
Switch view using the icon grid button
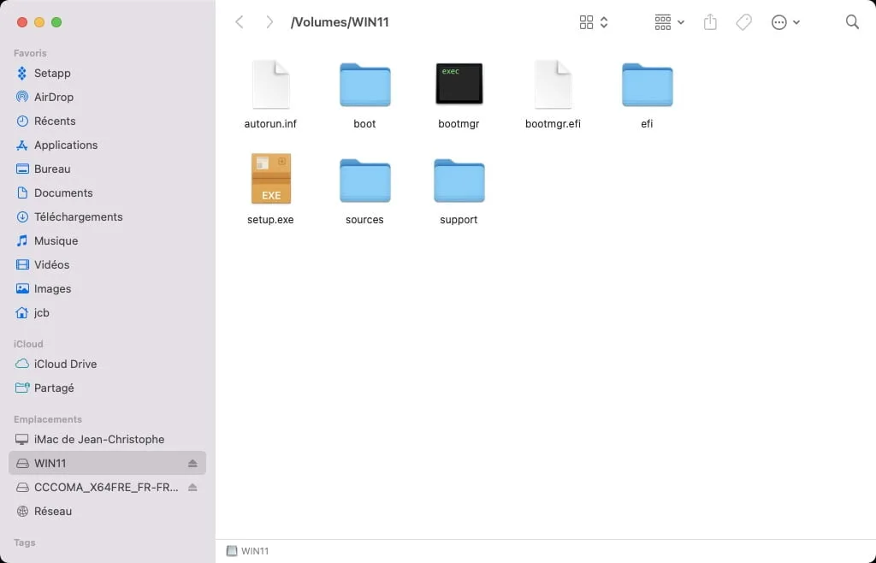(586, 22)
